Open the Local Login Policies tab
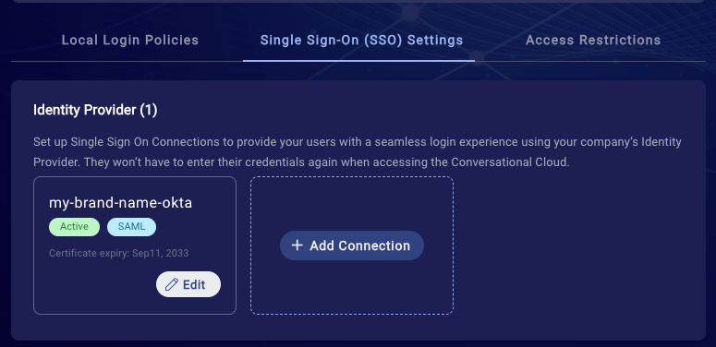The width and height of the screenshot is (716, 347). coord(130,40)
